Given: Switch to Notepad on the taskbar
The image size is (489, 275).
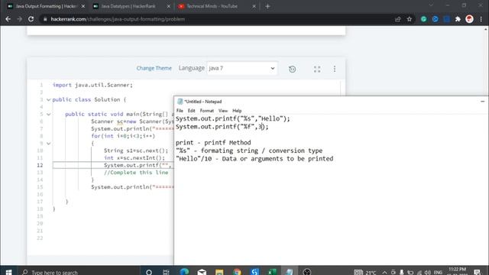Looking at the screenshot, I should 289,272.
